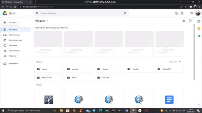Show hidden system tray icons
The height and width of the screenshot is (113, 202).
170,110
